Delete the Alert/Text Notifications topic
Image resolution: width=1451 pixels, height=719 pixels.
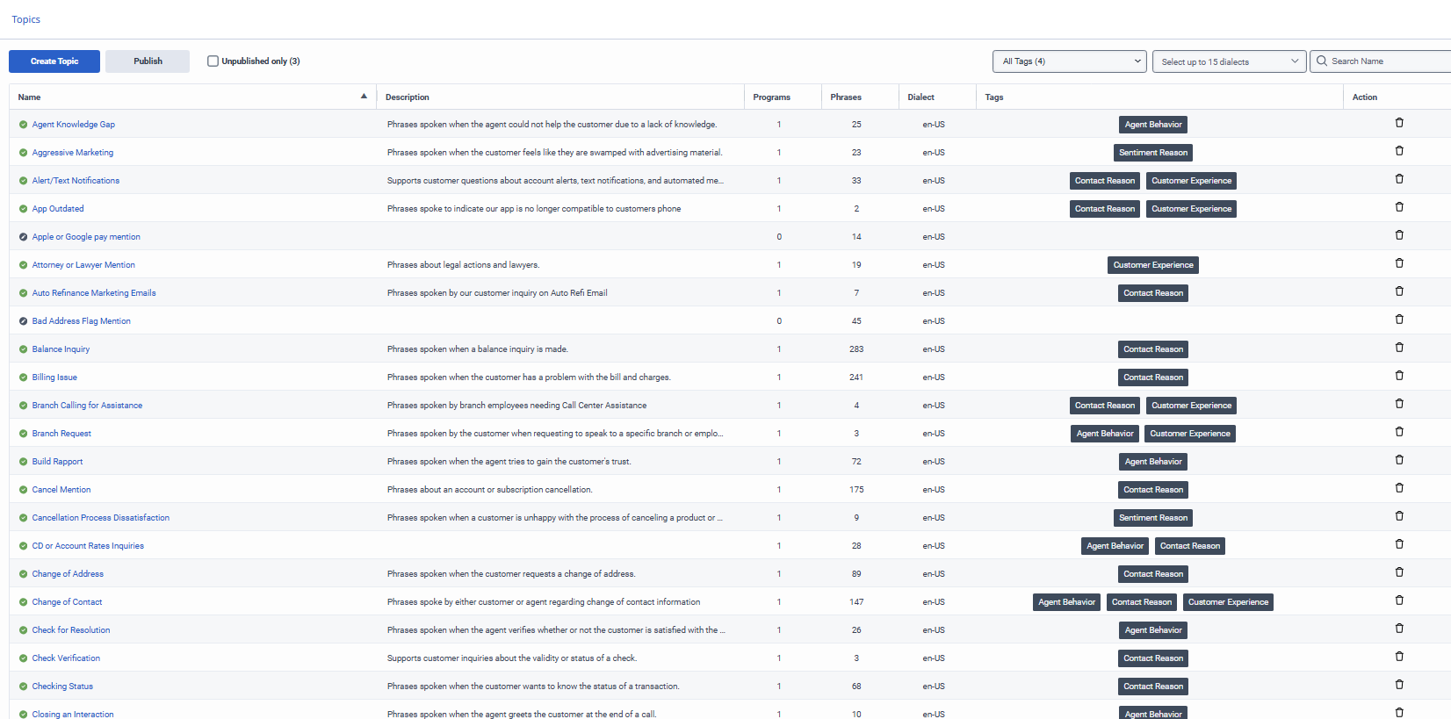point(1399,179)
